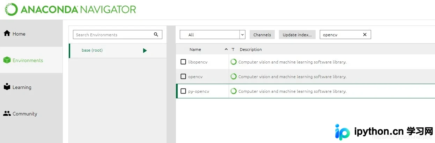The image size is (435, 143).
Task: Click the green play arrow for base (root)
Action: click(145, 51)
